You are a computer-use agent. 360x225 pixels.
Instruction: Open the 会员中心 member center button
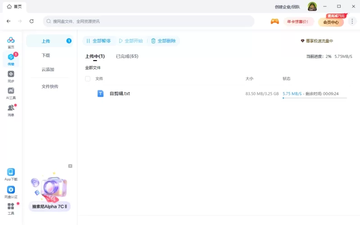pyautogui.click(x=331, y=22)
